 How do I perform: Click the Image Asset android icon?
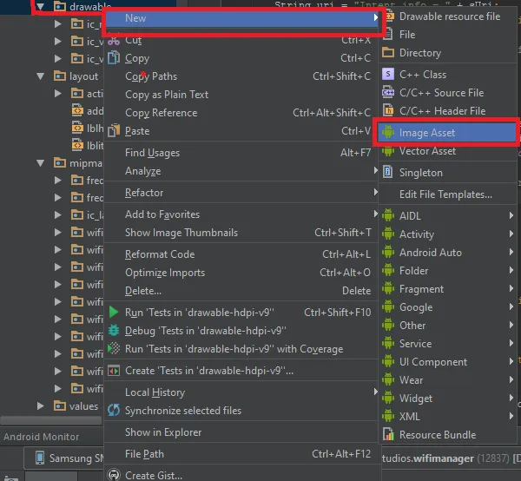(388, 132)
